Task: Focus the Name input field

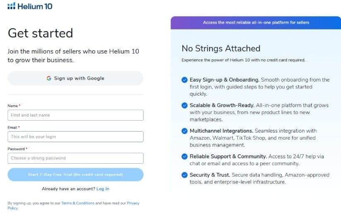Action: coord(75,115)
